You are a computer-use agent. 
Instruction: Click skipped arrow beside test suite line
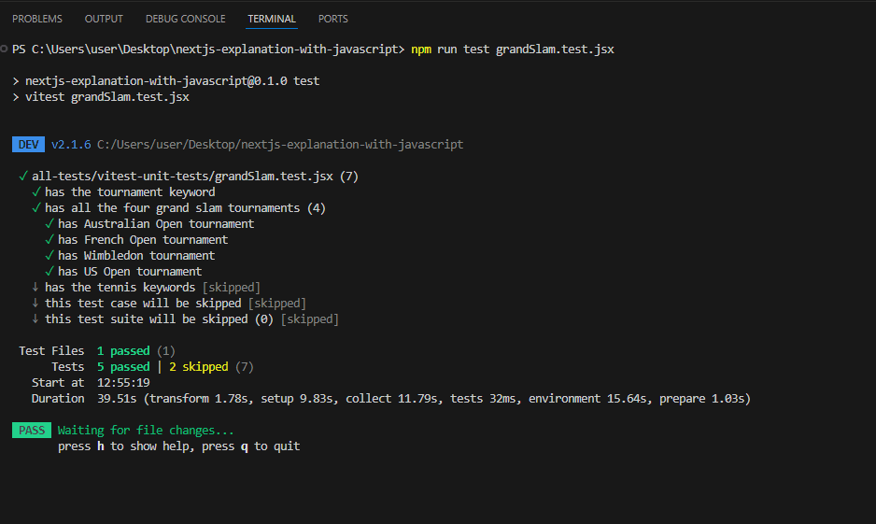click(35, 319)
